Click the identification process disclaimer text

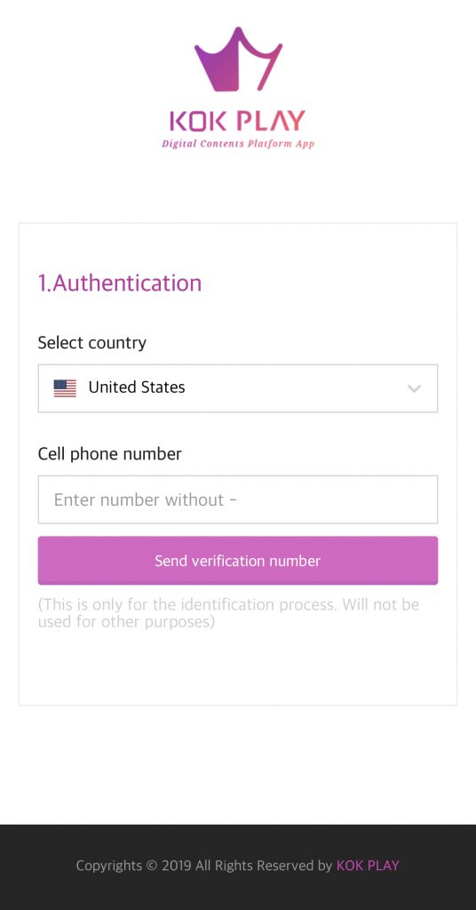(x=228, y=613)
